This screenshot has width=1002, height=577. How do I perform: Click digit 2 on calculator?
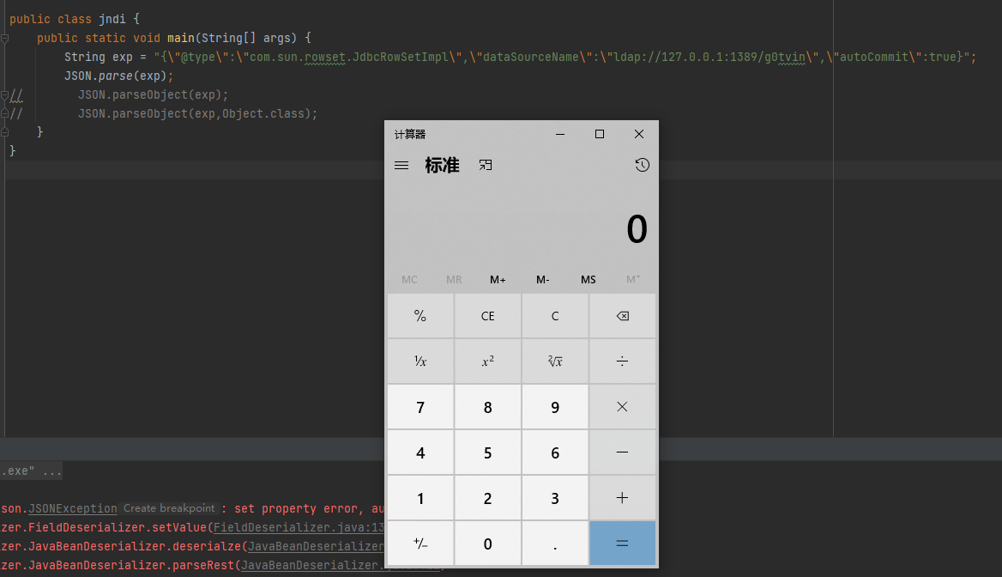487,498
